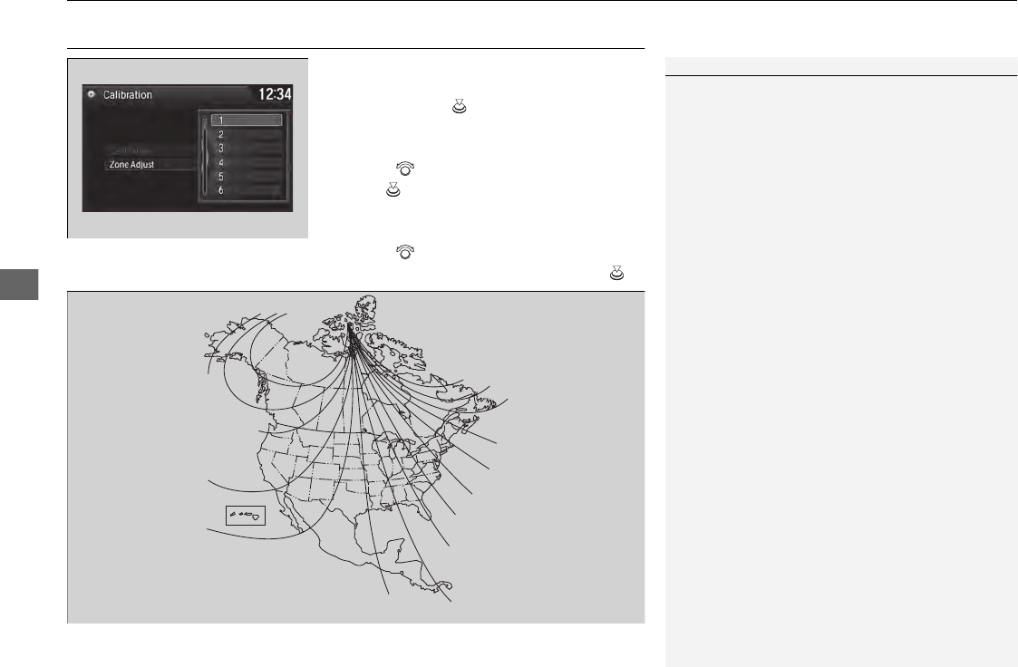Click the 12:34 clock display

(x=275, y=94)
